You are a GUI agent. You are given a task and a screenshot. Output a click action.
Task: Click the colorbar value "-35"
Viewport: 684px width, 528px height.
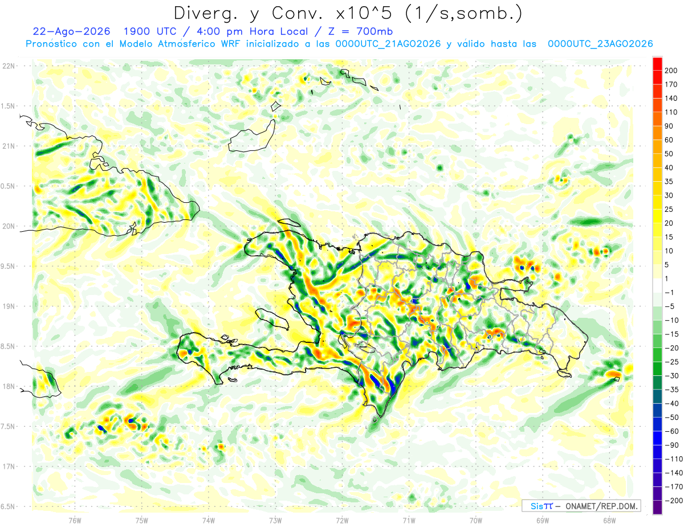tap(671, 390)
